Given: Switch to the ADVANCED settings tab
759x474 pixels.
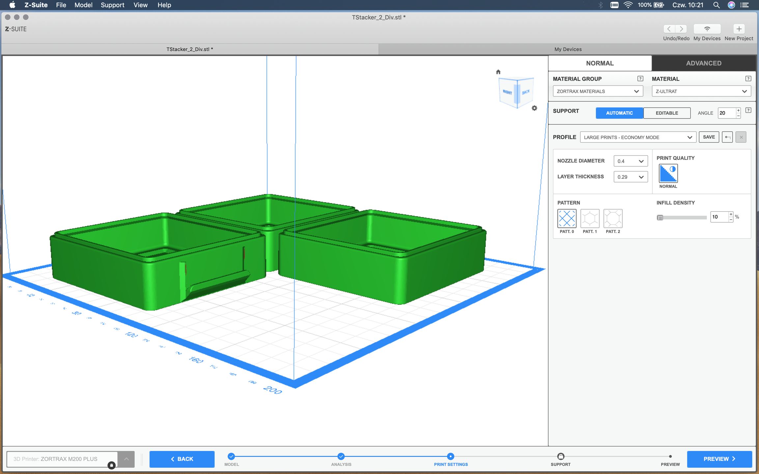Looking at the screenshot, I should pos(704,63).
